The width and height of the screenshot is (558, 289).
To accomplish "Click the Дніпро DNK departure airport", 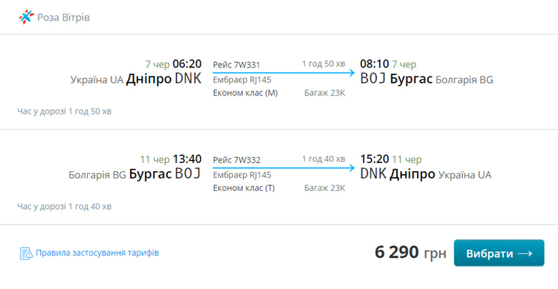I will pos(164,79).
